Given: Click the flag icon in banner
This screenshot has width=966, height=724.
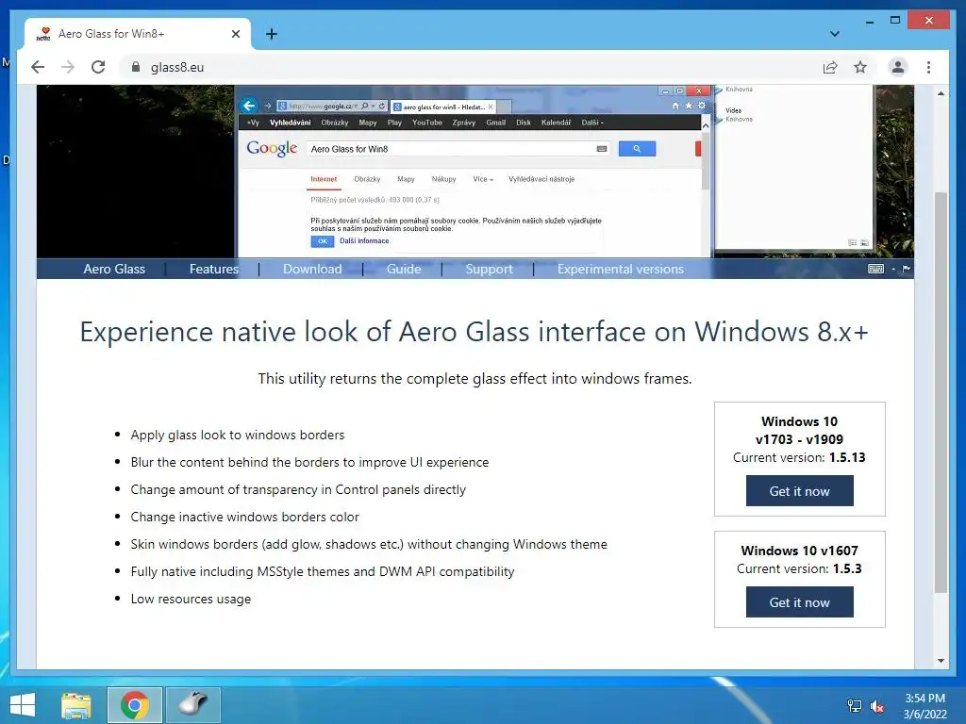Looking at the screenshot, I should (x=907, y=269).
